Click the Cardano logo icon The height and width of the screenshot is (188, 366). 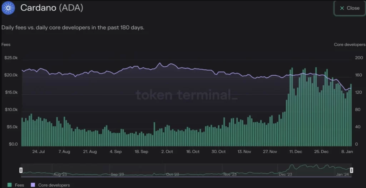click(x=8, y=8)
